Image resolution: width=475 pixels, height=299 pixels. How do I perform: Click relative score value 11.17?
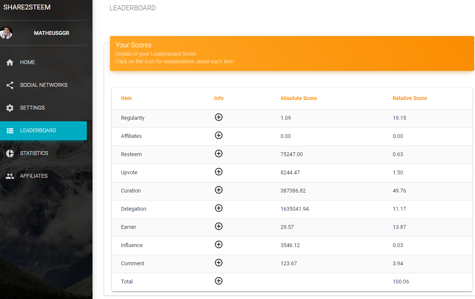[x=399, y=209]
